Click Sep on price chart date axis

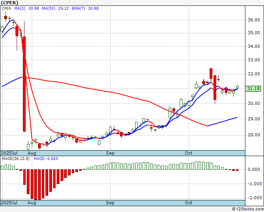pyautogui.click(x=110, y=153)
